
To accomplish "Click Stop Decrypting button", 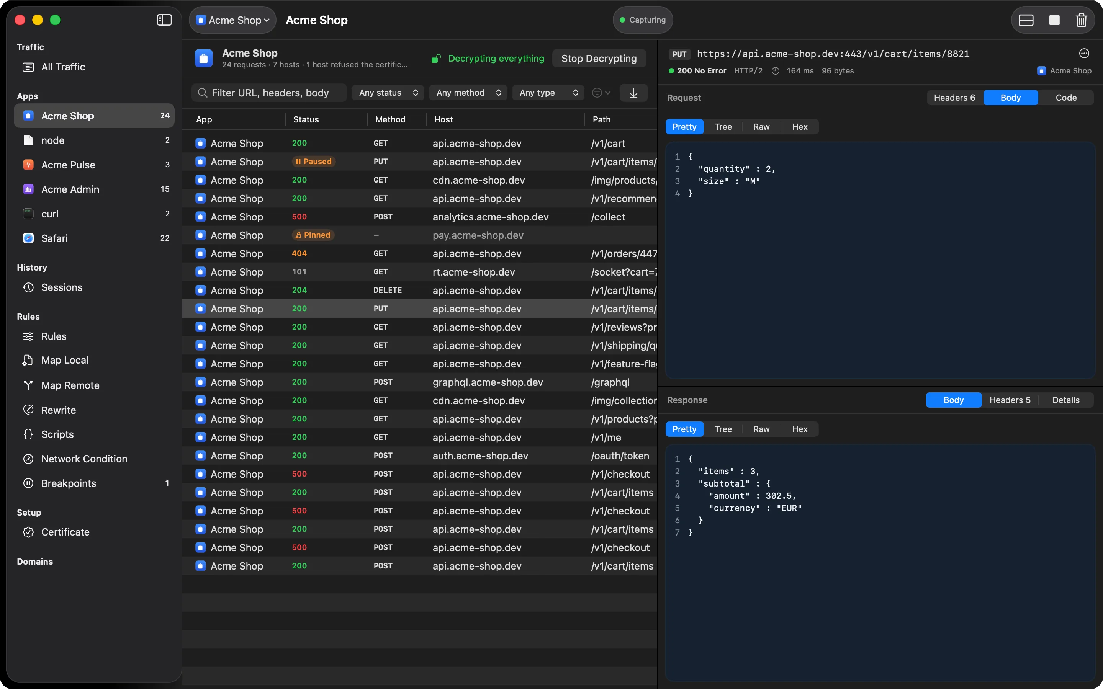I will 599,58.
